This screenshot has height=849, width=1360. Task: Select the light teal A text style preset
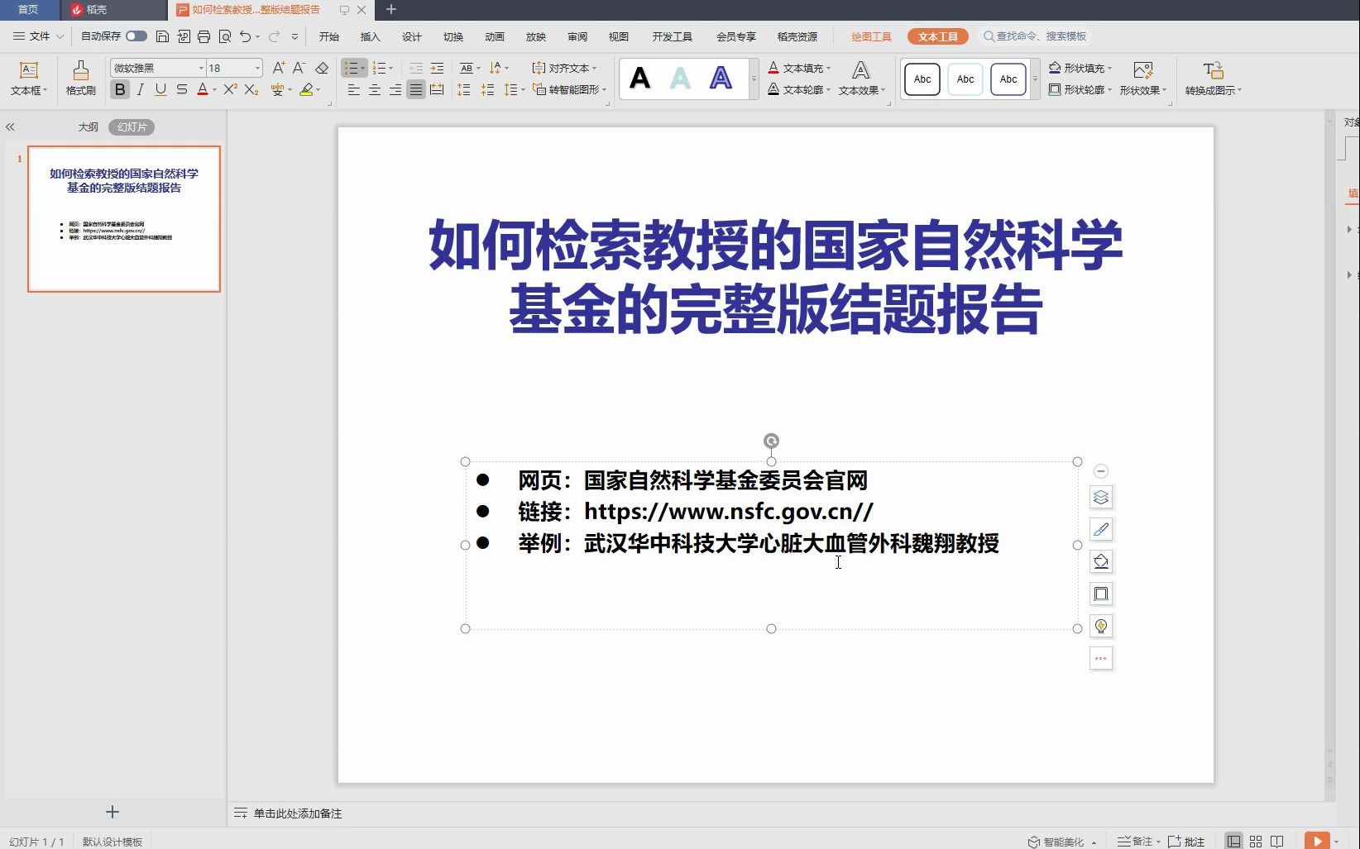click(x=680, y=79)
